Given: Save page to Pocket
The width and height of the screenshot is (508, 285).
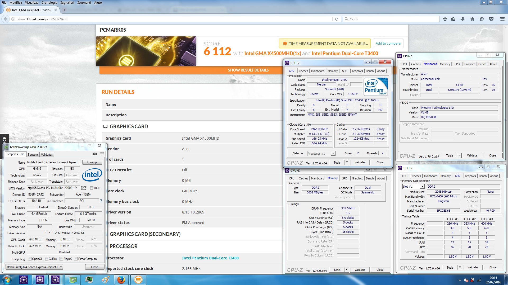Looking at the screenshot, I should (491, 19).
